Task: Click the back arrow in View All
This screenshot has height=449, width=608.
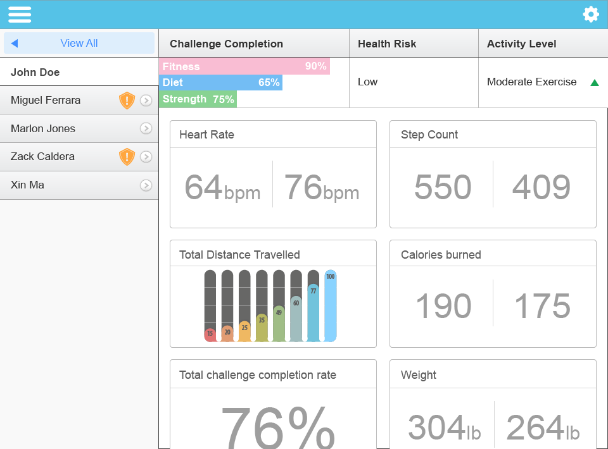Action: click(x=15, y=44)
